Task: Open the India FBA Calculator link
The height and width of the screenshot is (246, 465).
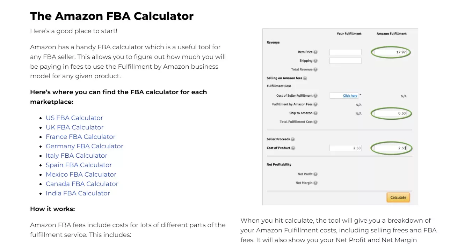Action: (x=78, y=193)
